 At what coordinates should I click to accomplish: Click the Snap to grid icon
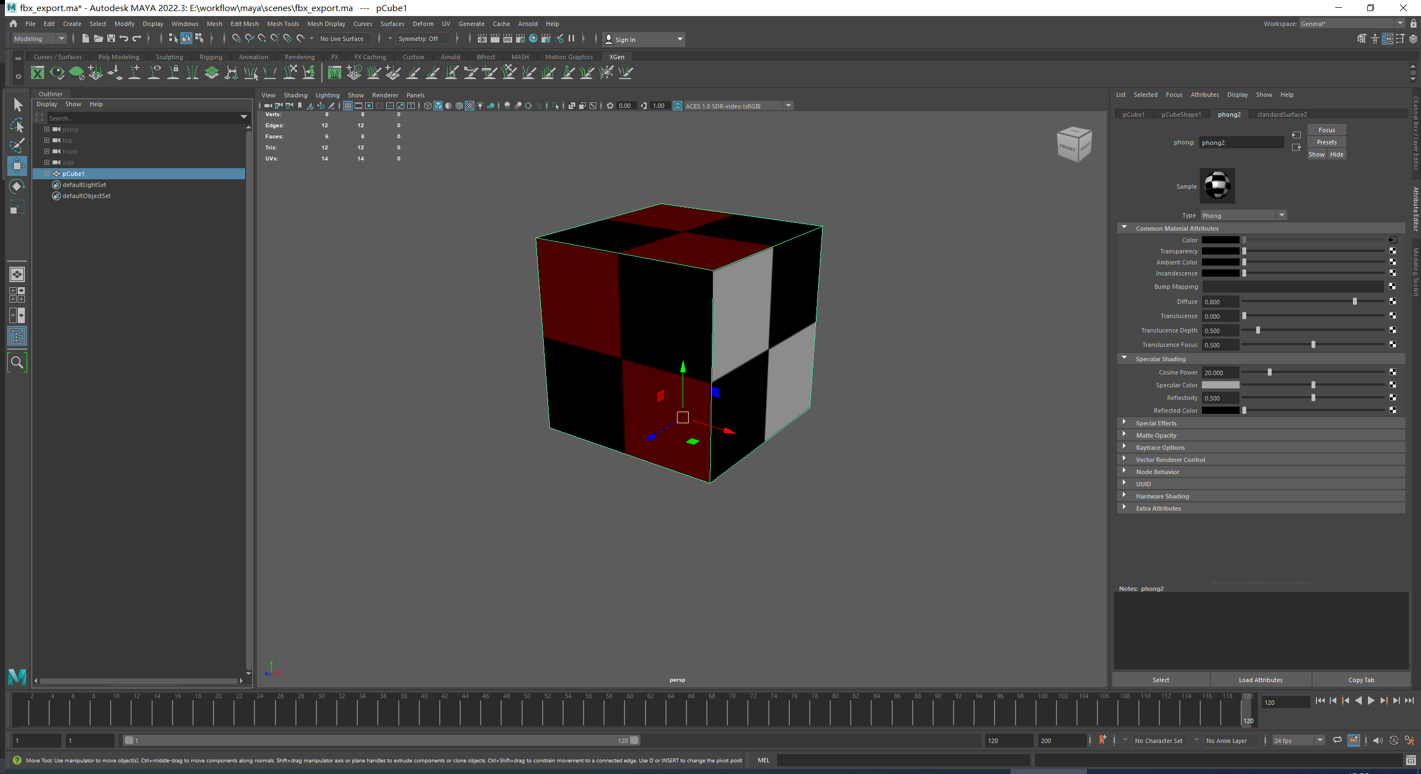(x=236, y=39)
